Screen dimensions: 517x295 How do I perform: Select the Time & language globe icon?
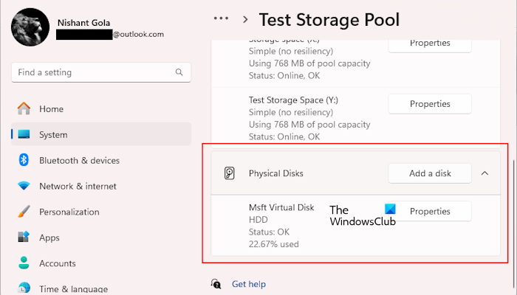point(24,288)
